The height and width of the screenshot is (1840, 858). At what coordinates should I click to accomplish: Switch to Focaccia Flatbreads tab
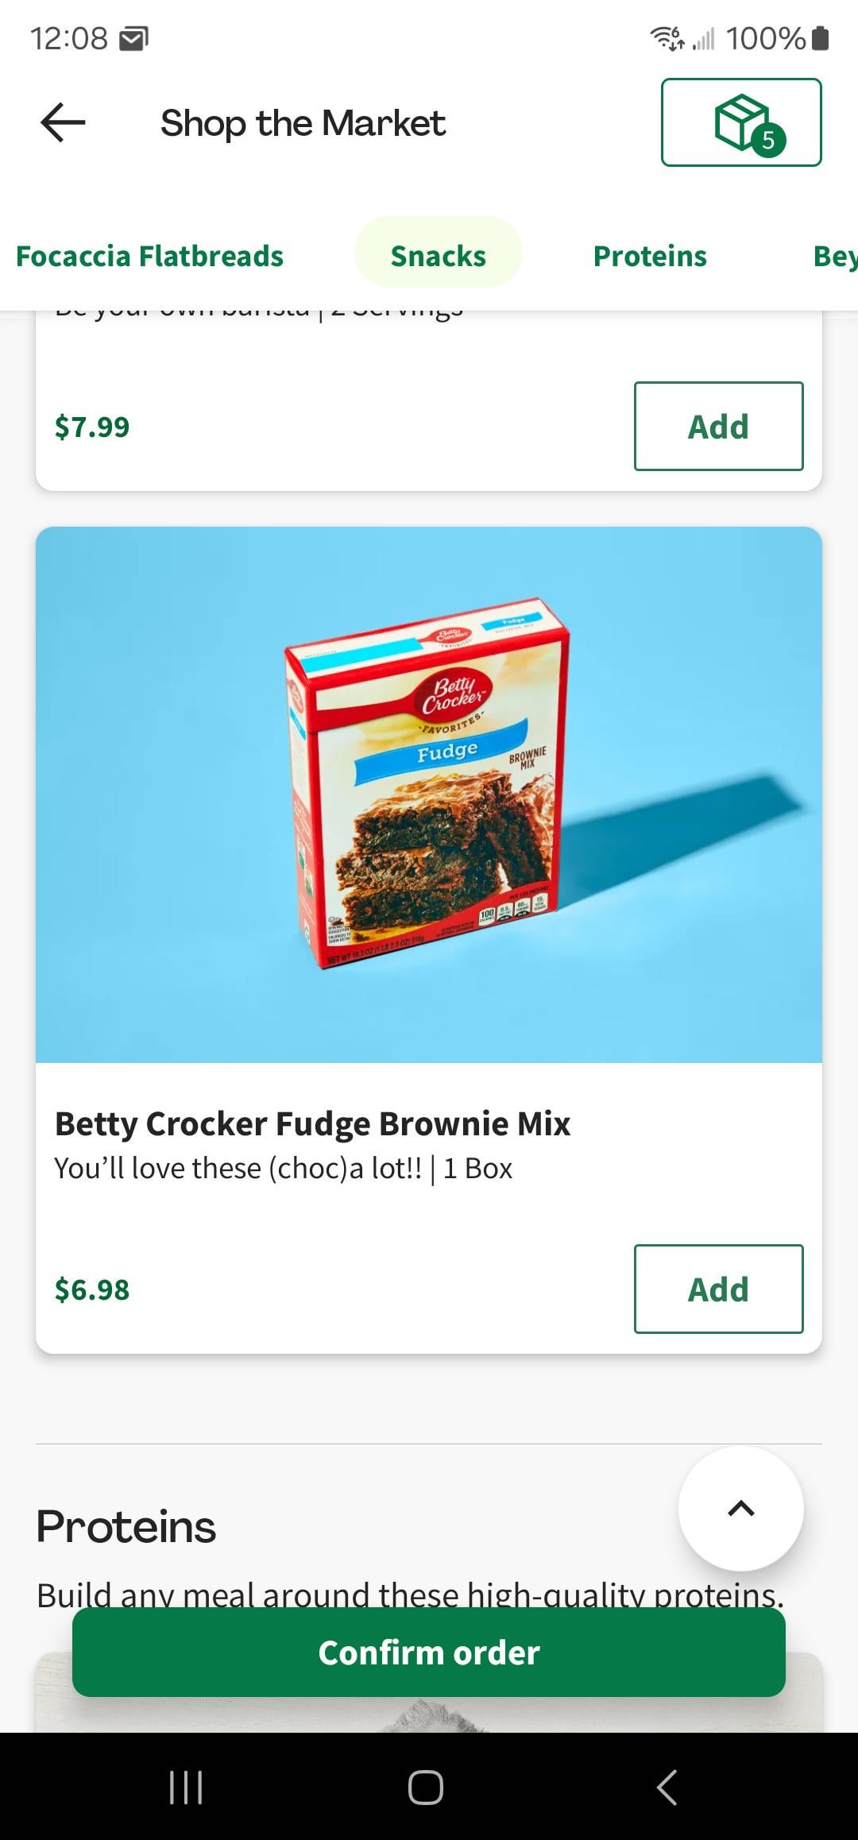149,256
